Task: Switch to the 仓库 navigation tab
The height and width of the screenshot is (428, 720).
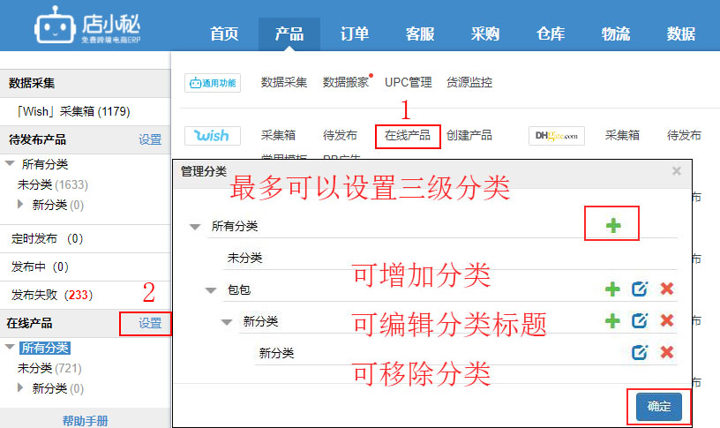Action: pyautogui.click(x=551, y=34)
